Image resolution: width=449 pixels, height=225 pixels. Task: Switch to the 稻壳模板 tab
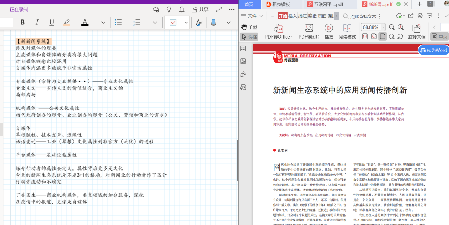pos(281,4)
